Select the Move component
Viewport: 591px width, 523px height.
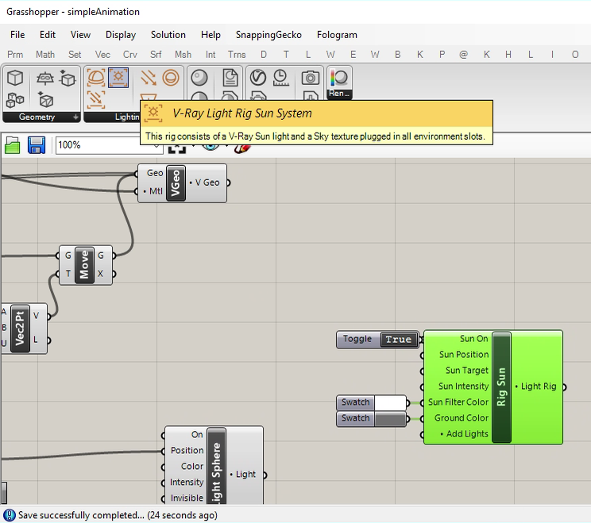[84, 265]
